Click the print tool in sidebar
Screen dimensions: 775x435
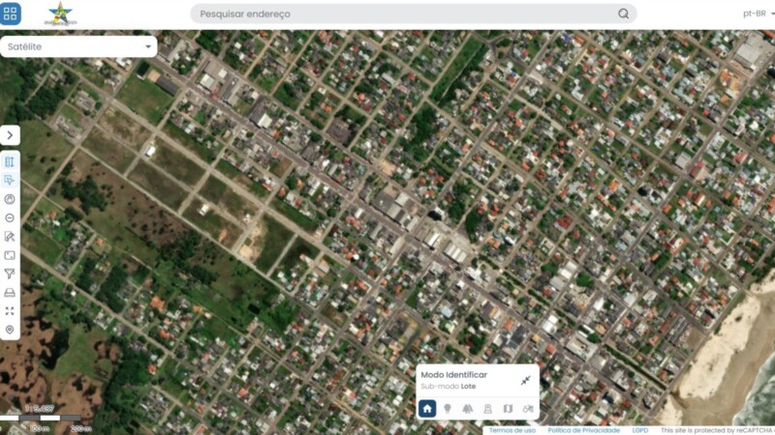[10, 292]
